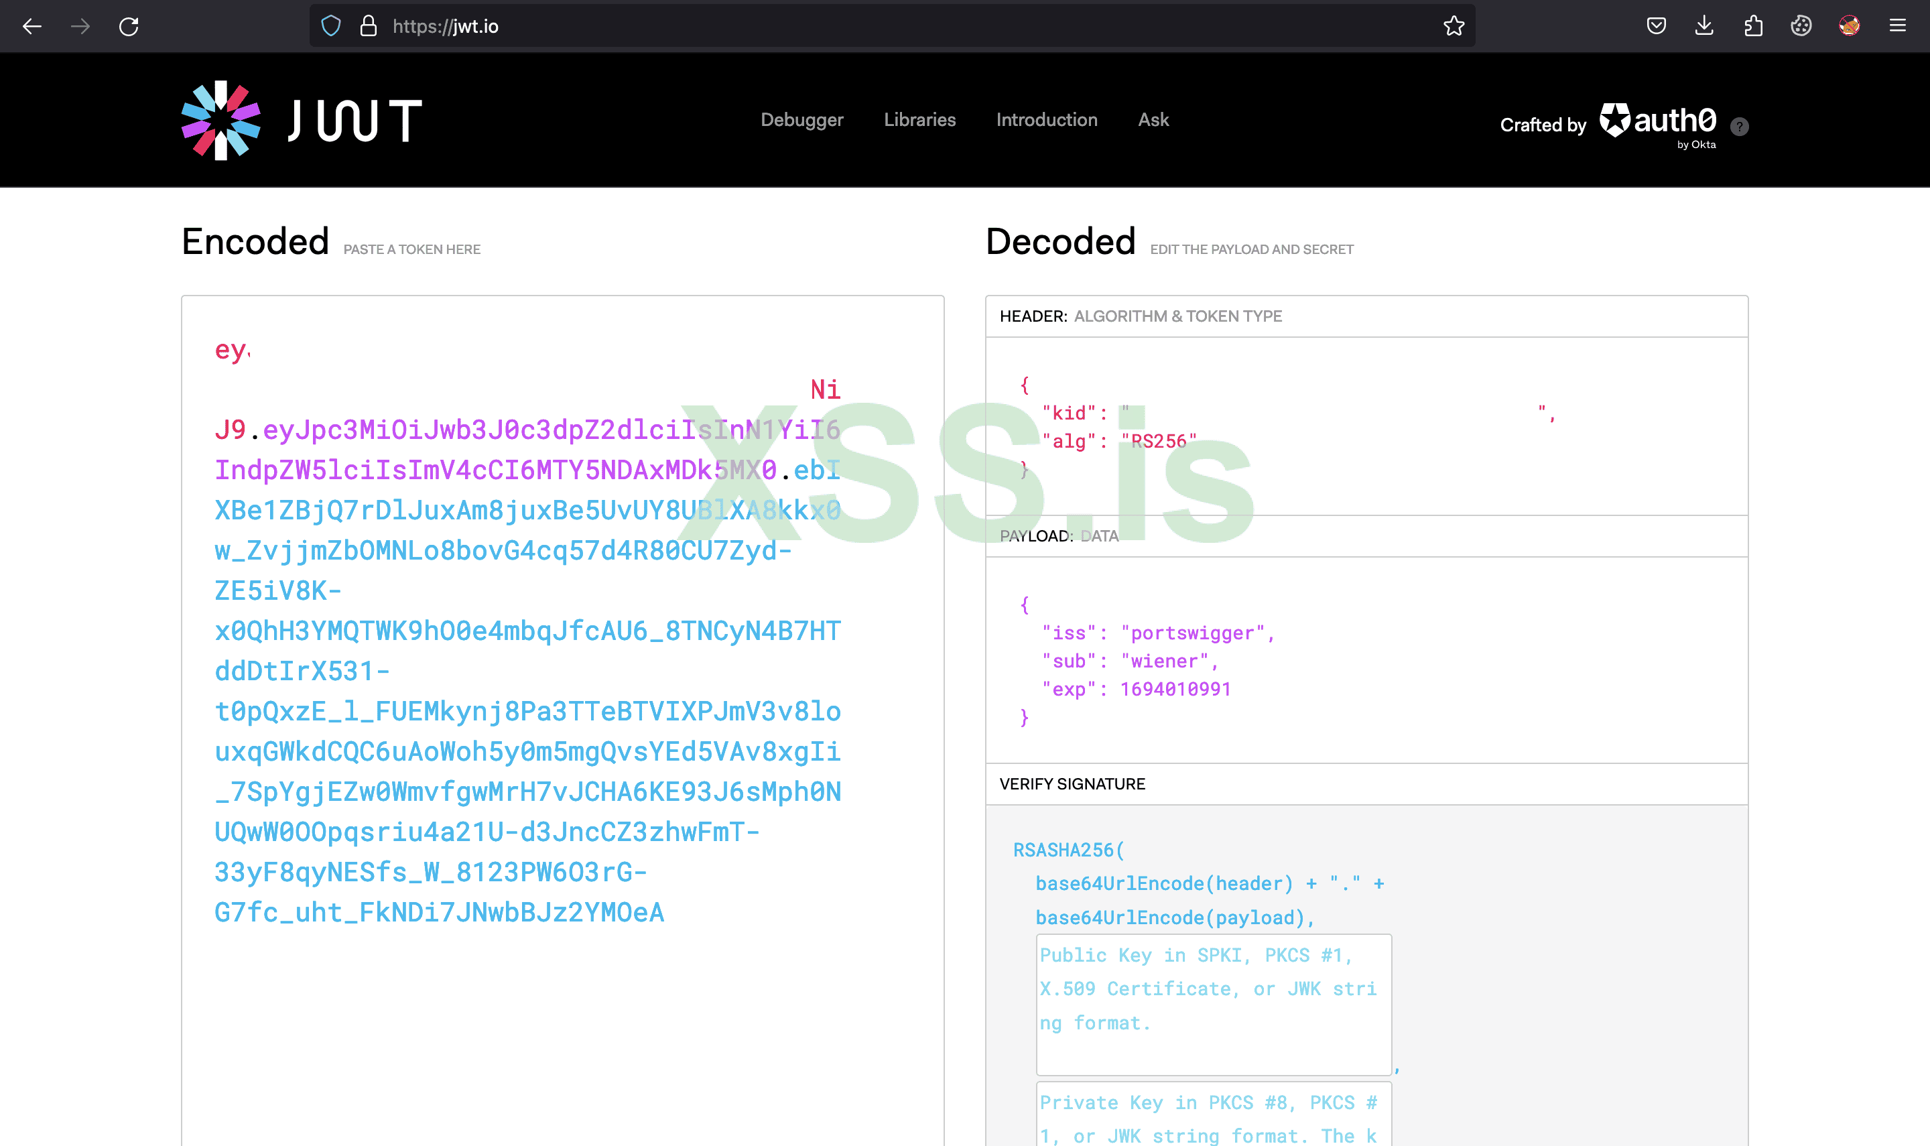1930x1146 pixels.
Task: Click the browser back arrow
Action: (x=31, y=26)
